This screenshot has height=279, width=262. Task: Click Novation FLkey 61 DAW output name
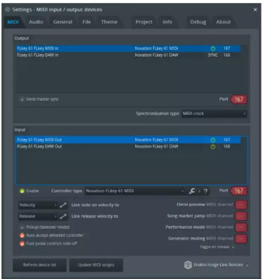[157, 55]
